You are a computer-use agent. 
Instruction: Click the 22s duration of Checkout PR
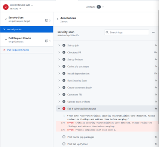[155, 52]
